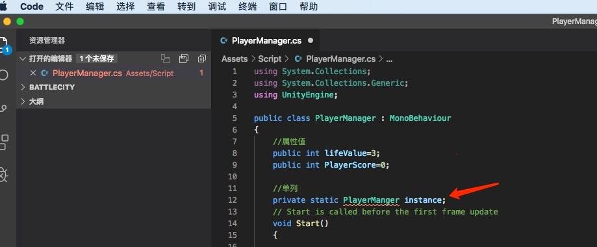Click the unsaved dot on PlayerManager.cs tab
This screenshot has width=597, height=247.
pyautogui.click(x=311, y=40)
